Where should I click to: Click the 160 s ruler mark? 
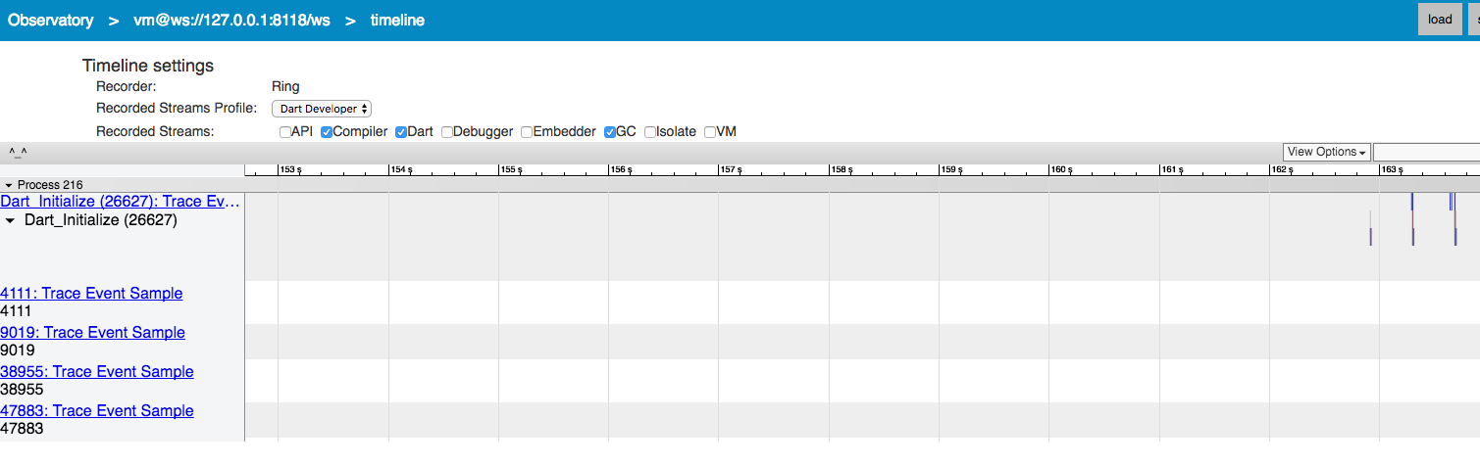point(1062,170)
